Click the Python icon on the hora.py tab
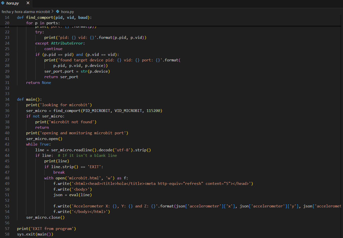 pos(3,3)
